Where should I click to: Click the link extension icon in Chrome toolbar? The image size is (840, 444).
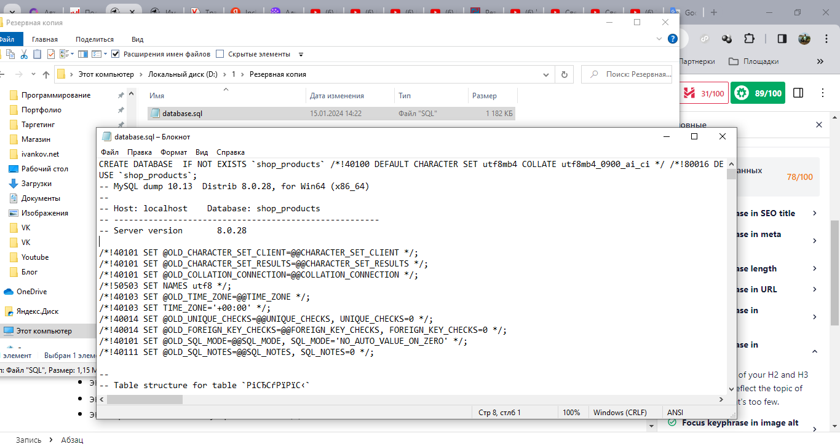(706, 39)
